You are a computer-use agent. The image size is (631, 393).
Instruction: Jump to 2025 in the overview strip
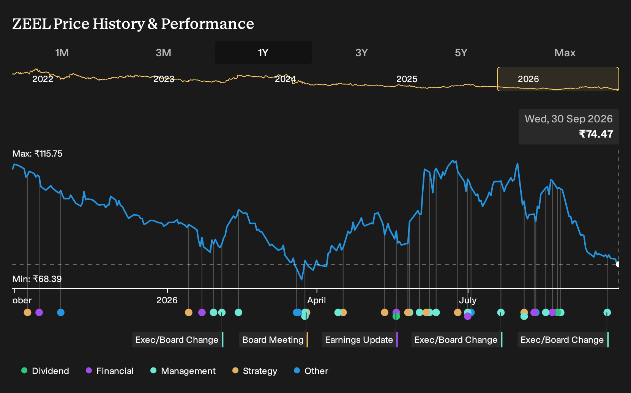(x=407, y=79)
